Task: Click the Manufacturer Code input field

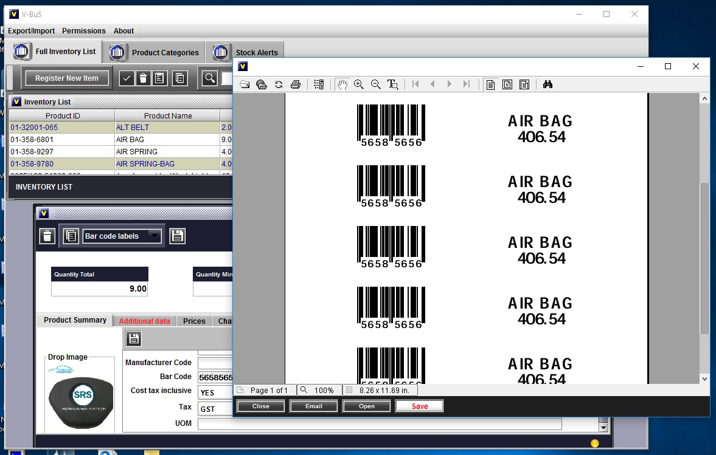Action: (215, 363)
